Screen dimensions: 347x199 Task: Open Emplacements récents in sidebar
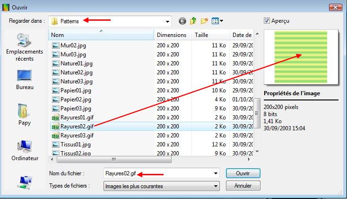(x=25, y=47)
